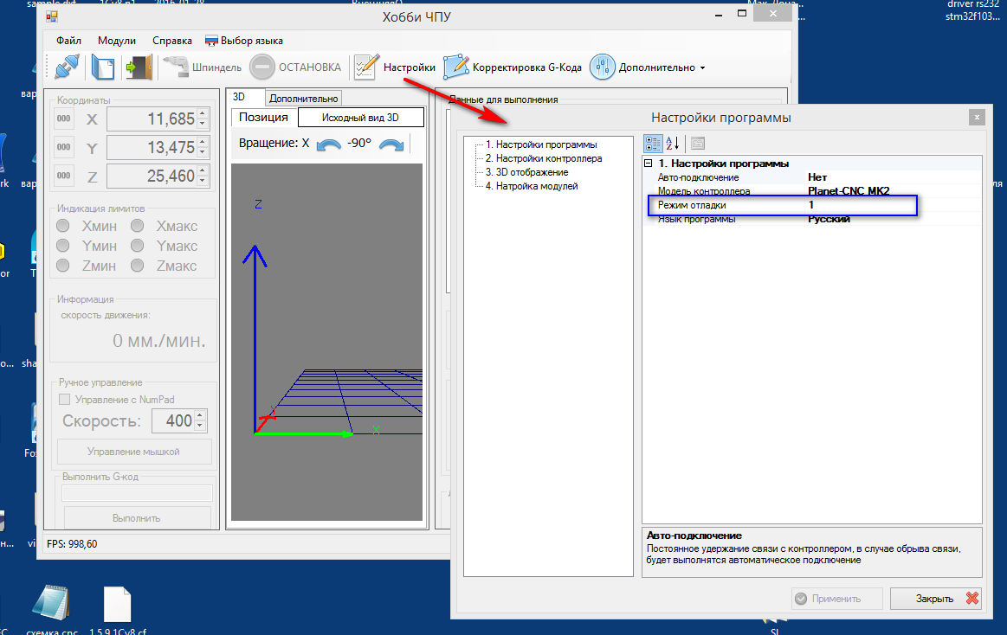1007x635 pixels.
Task: Click the exit door icon in toolbar
Action: pos(139,67)
